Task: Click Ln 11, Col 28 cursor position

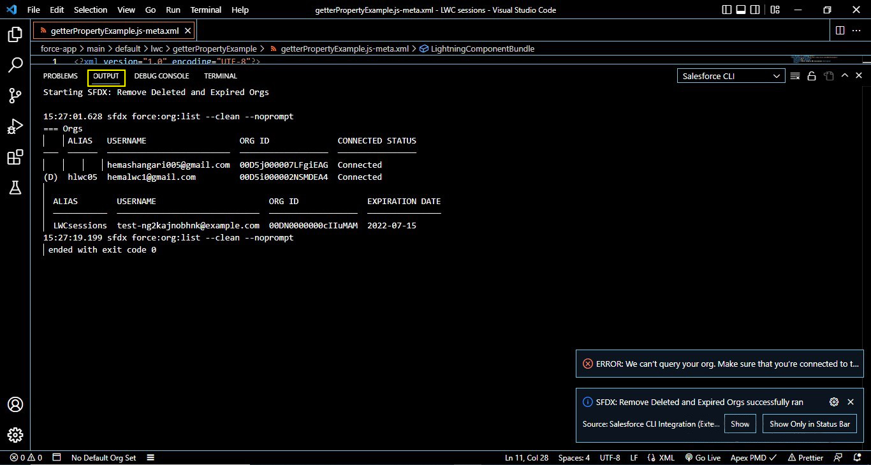Action: click(x=527, y=458)
